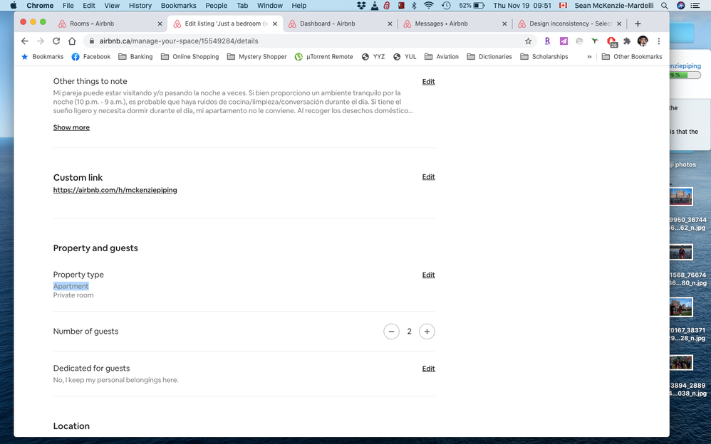
Task: Open the Bookmarks menu in menu bar
Action: click(178, 6)
